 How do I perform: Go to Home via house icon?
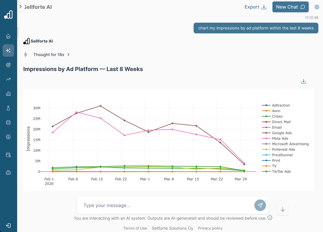[8, 36]
